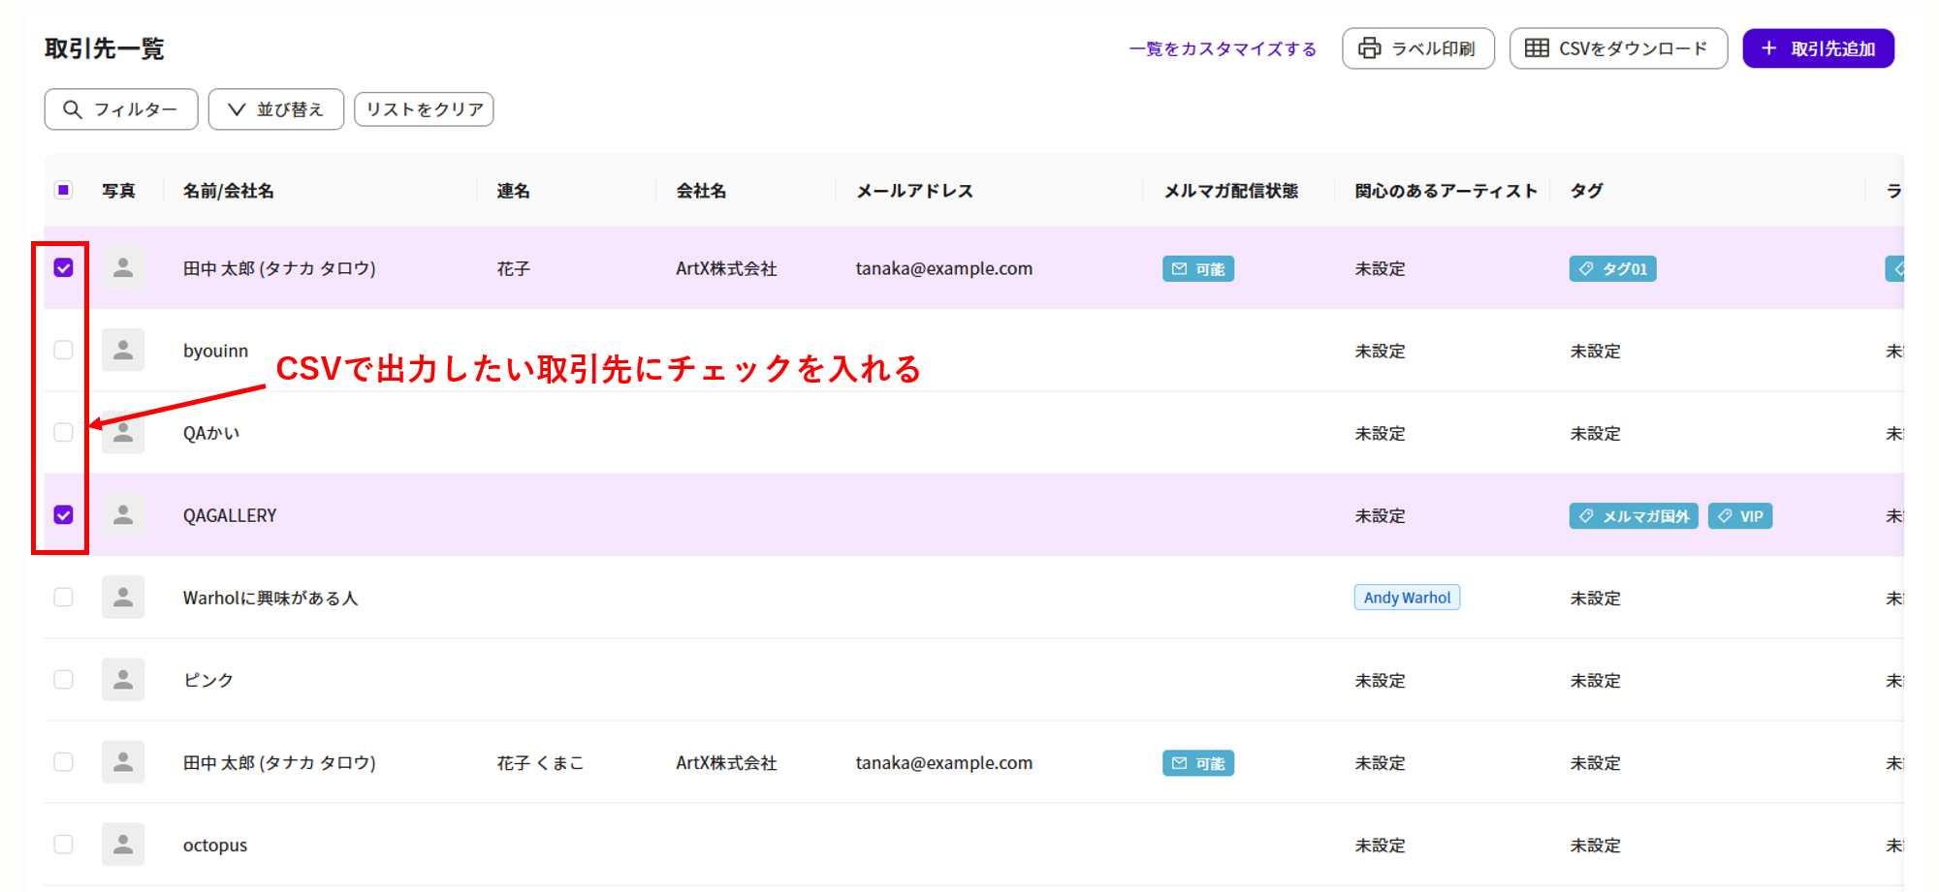Viewport: 1939px width, 892px height.
Task: Open the フィルター search filter
Action: 121,109
